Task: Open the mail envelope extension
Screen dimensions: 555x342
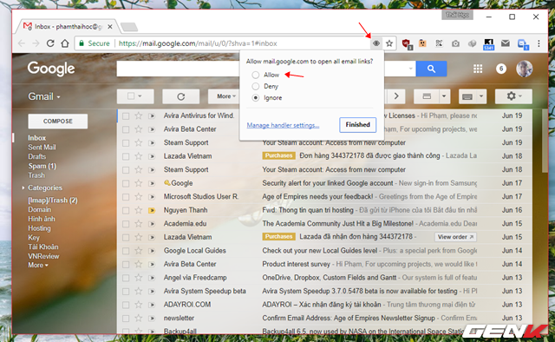Action: click(x=506, y=43)
